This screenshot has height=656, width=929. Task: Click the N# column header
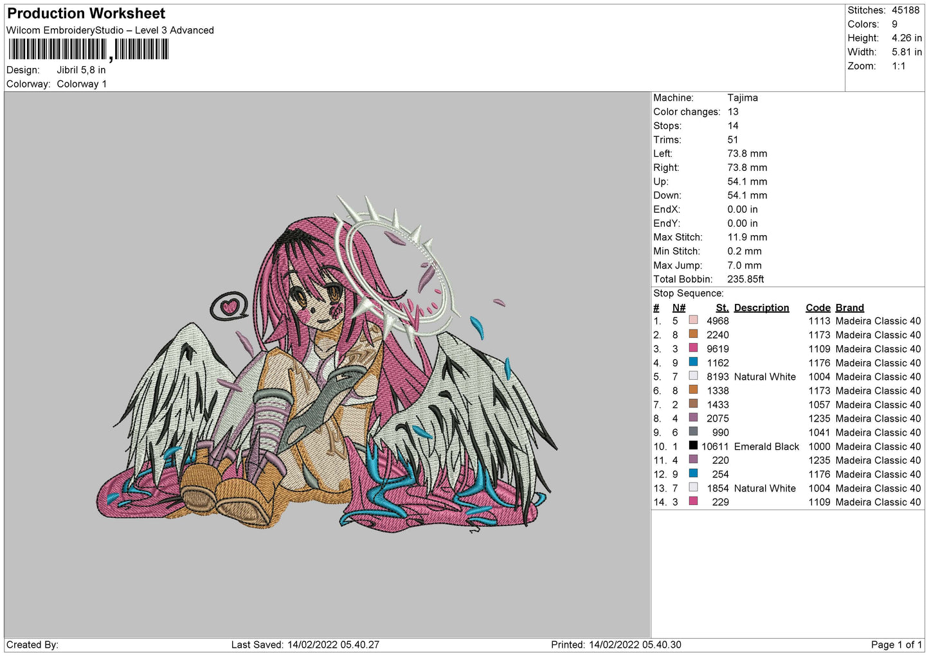coord(678,308)
